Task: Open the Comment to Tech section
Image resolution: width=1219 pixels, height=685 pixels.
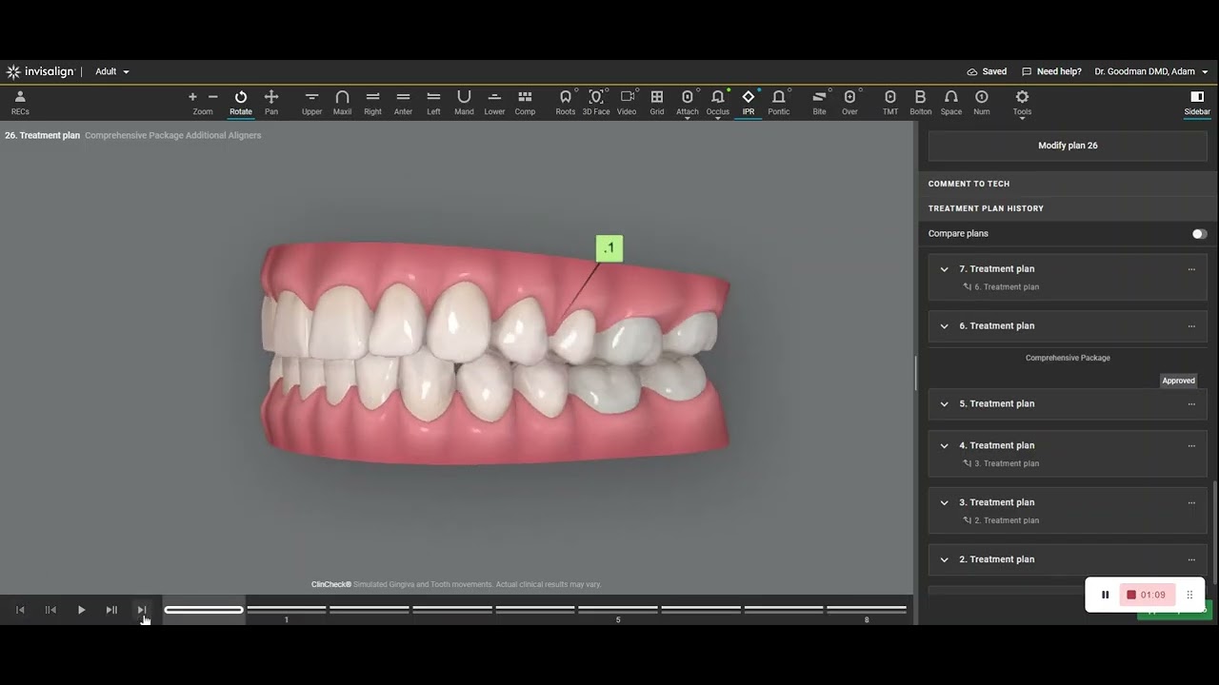Action: [x=1068, y=184]
